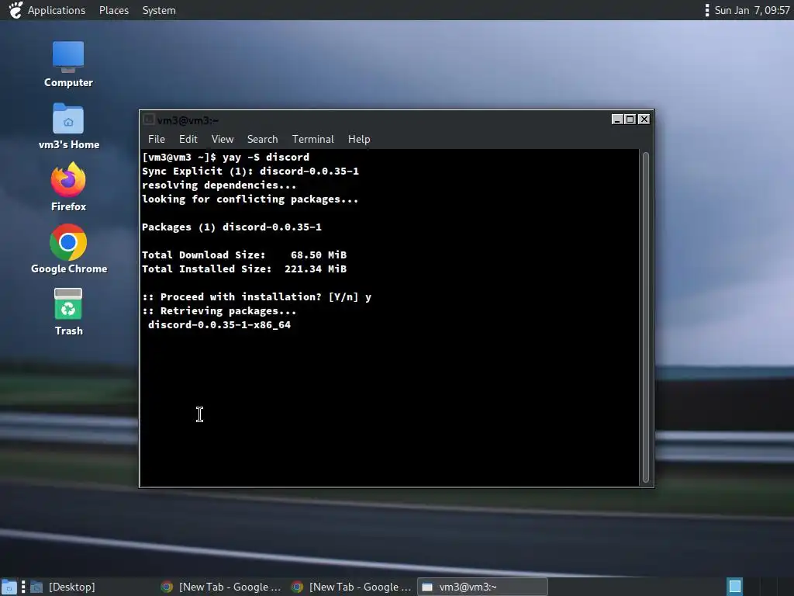794x596 pixels.
Task: Close the terminal window
Action: click(x=644, y=119)
